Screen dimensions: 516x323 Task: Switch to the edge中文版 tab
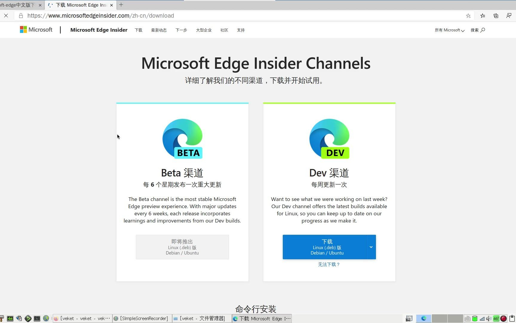[x=18, y=5]
